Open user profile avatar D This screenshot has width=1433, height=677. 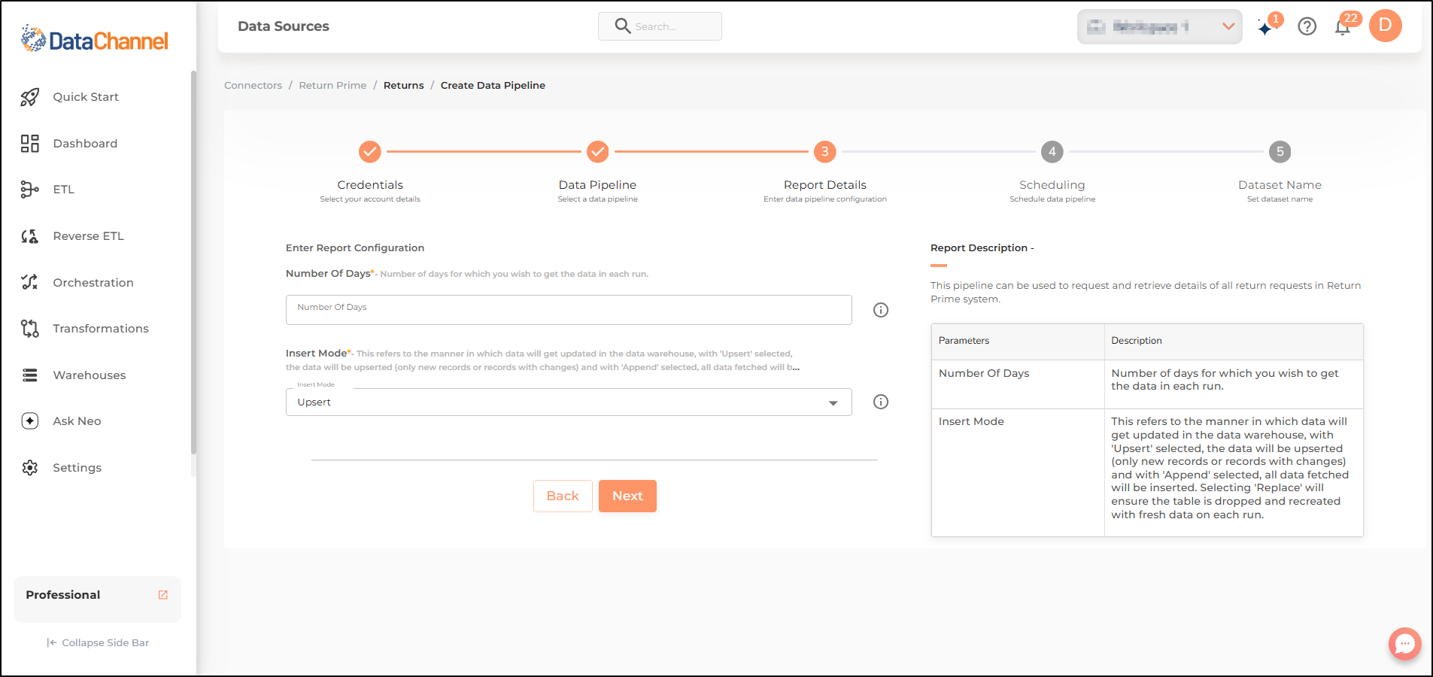[x=1386, y=26]
